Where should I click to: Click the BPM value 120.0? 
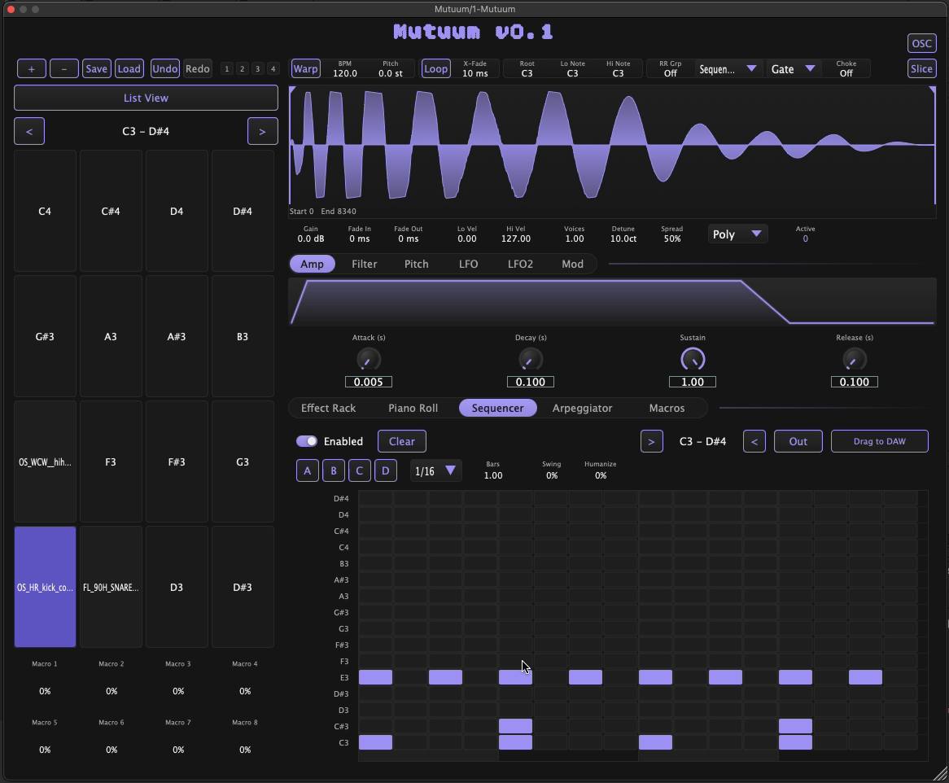tap(345, 73)
